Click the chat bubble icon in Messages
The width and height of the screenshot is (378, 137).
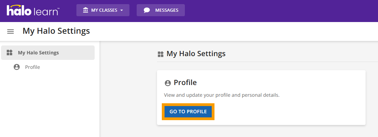click(x=147, y=10)
